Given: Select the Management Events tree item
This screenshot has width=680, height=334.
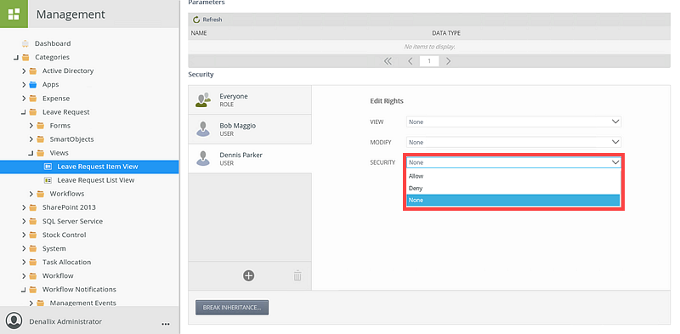Looking at the screenshot, I should 82,303.
